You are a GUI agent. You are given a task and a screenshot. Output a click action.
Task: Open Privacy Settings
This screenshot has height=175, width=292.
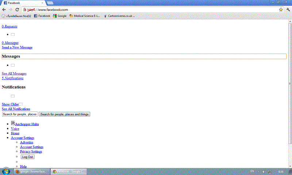tap(31, 152)
